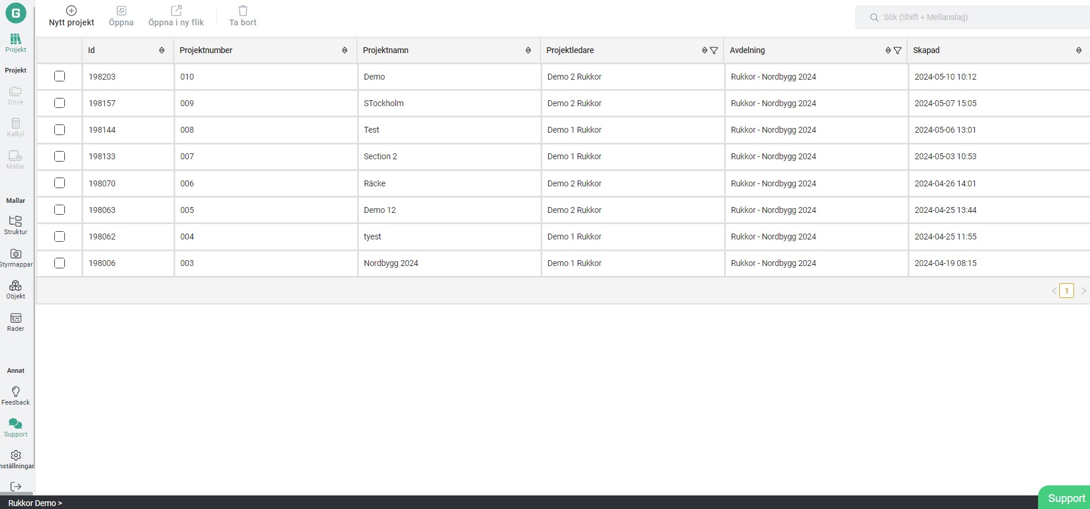This screenshot has height=509, width=1090.
Task: Click Projektledare cell in row 198070
Action: (x=633, y=183)
